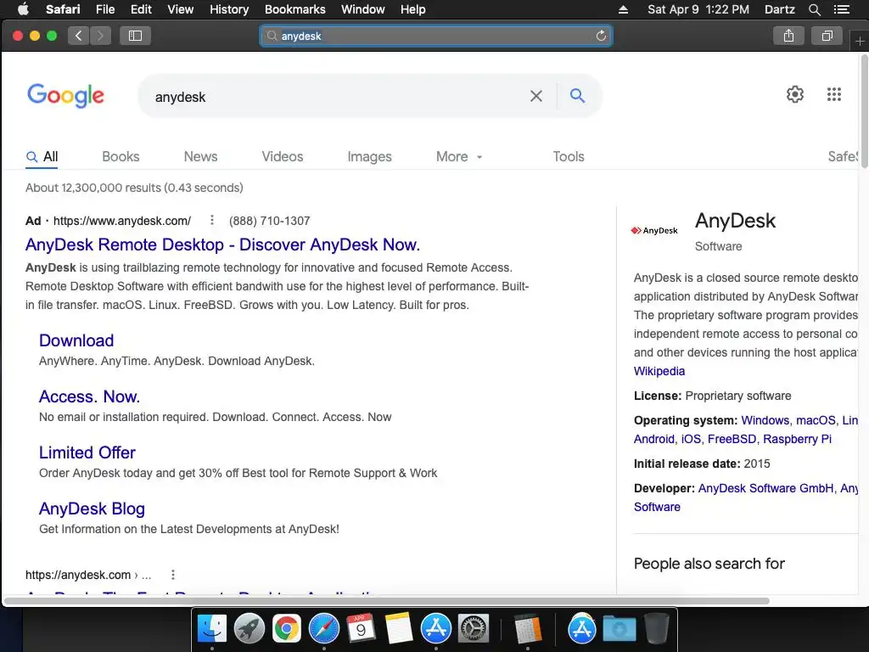Switch to the Videos results tab
Viewport: 869px width, 652px height.
pyautogui.click(x=282, y=157)
